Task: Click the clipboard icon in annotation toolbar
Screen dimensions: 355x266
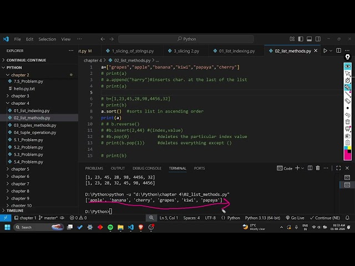Action: (348, 143)
